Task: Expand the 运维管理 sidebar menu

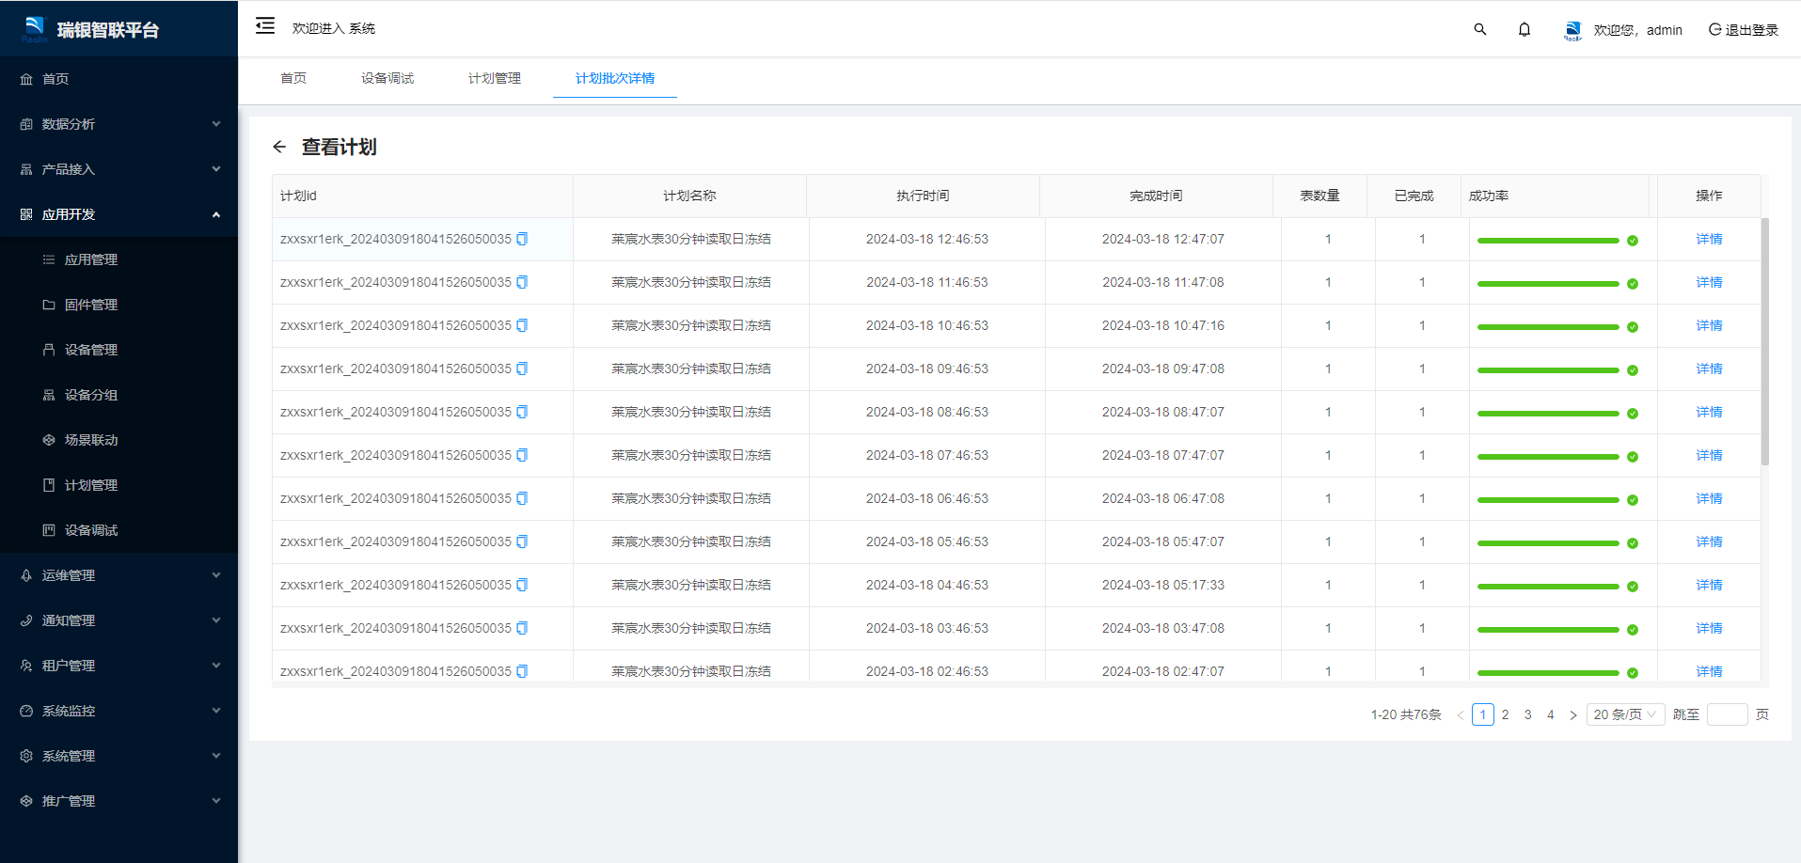Action: coord(118,575)
